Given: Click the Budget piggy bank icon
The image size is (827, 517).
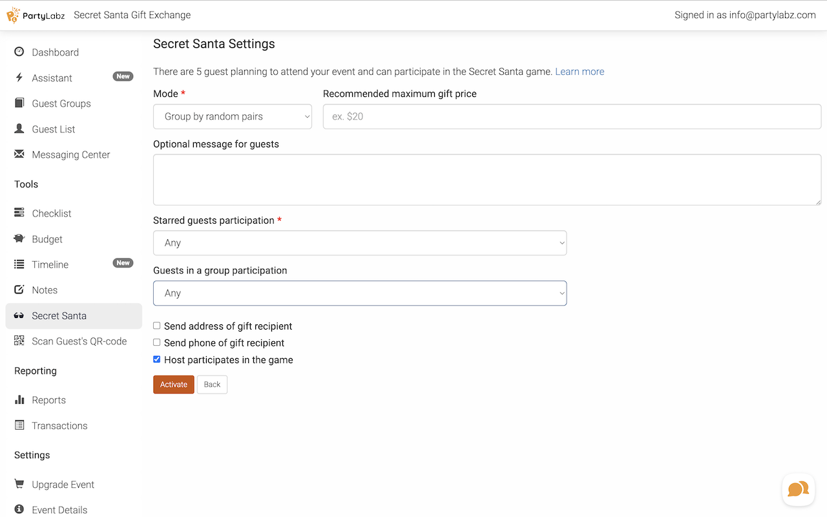Looking at the screenshot, I should [x=19, y=239].
